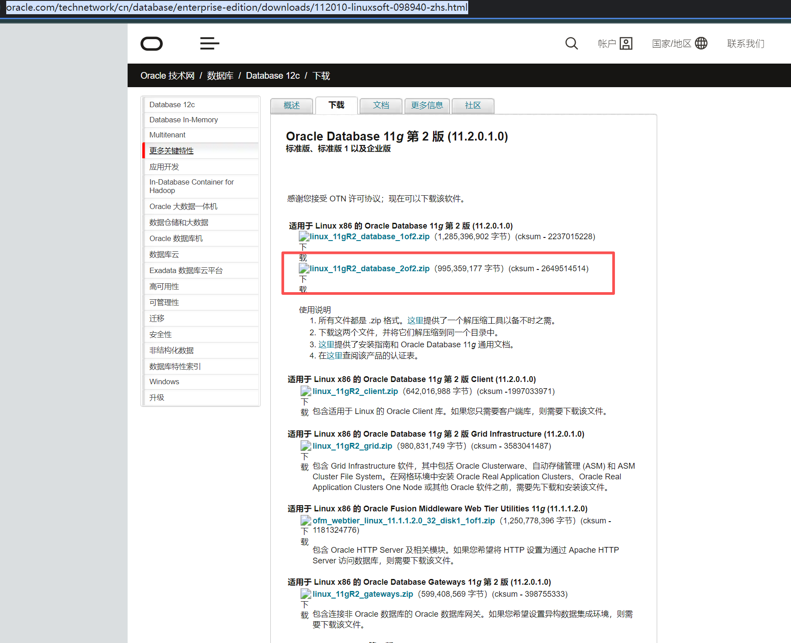Image resolution: width=791 pixels, height=643 pixels.
Task: Open the account (帐户) profile icon
Action: (626, 44)
